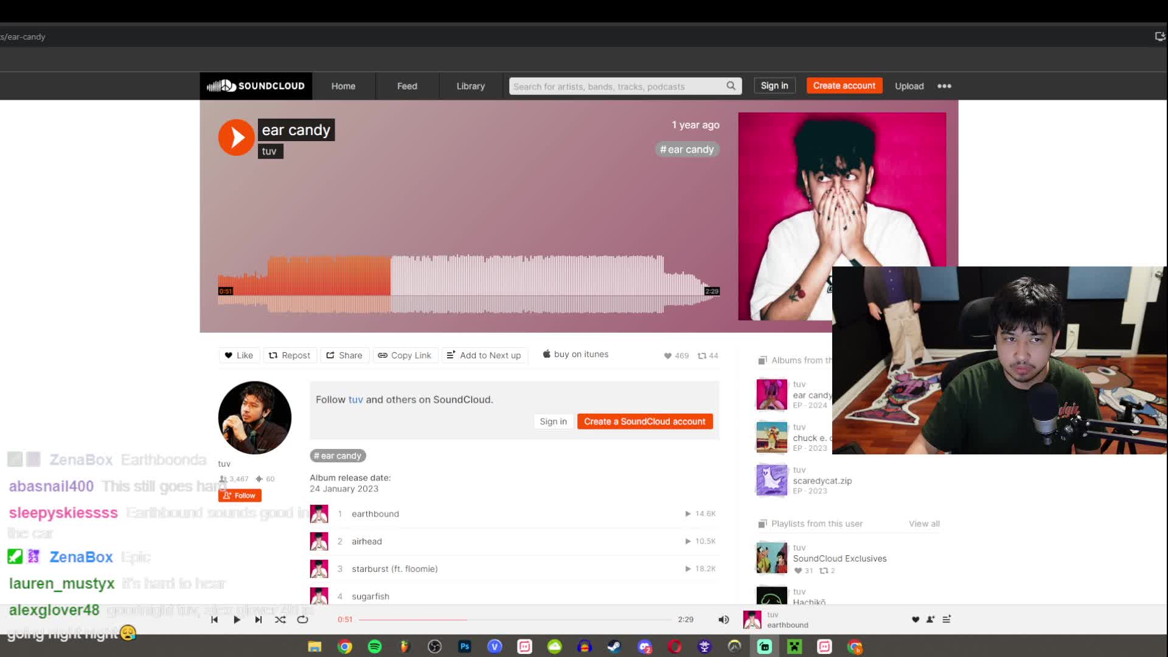Seek within the player bar progress line

pos(515,619)
